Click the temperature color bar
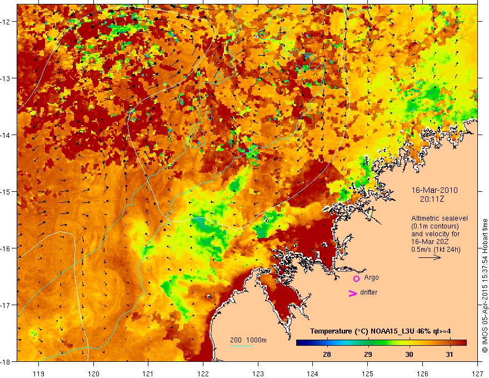489x378 pixels. [x=381, y=343]
